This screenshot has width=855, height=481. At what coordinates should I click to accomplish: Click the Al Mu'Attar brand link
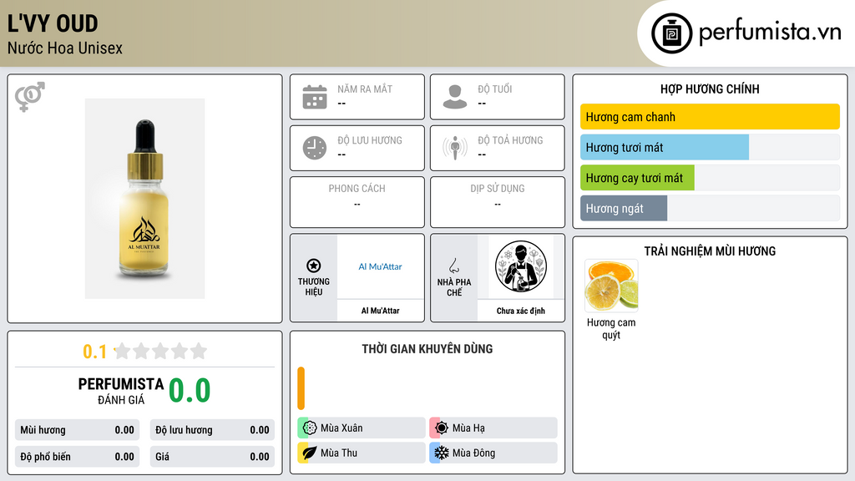(380, 266)
